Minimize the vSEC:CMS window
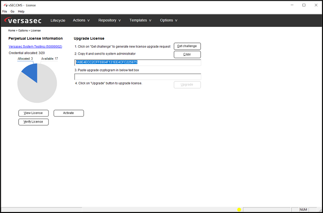 click(x=292, y=5)
